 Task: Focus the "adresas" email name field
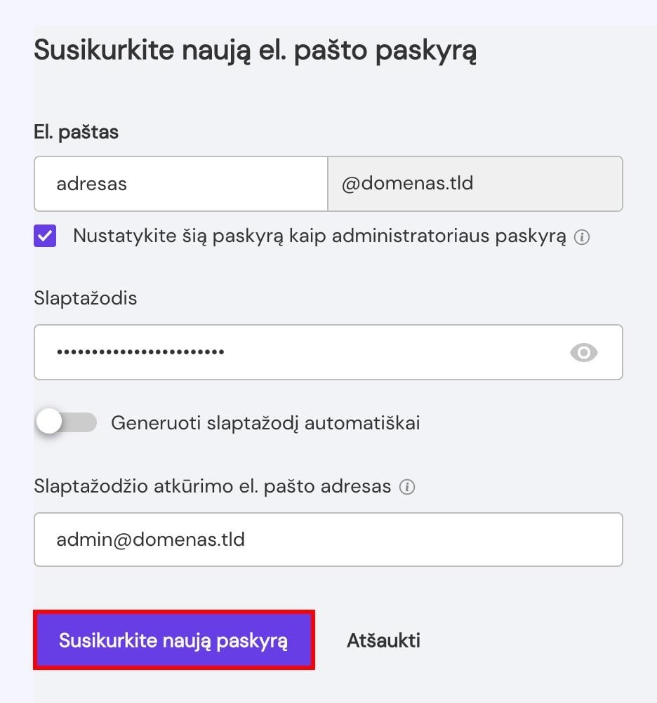coord(180,184)
